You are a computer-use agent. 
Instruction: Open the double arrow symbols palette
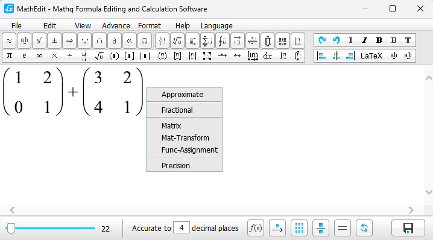[x=69, y=41]
